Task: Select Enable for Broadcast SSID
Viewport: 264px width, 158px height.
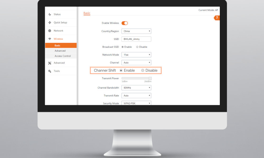Action: point(123,47)
